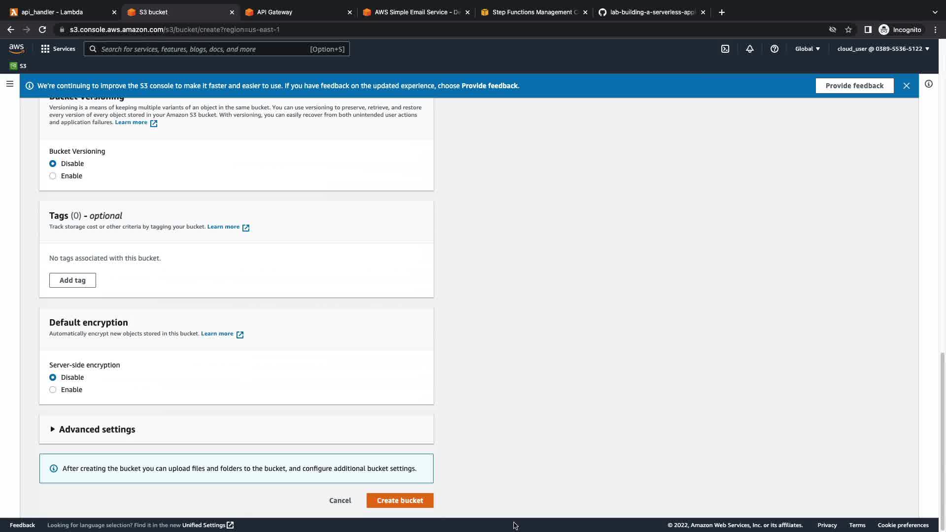Image resolution: width=946 pixels, height=532 pixels.
Task: Open the cloud_user account dropdown
Action: 883,49
